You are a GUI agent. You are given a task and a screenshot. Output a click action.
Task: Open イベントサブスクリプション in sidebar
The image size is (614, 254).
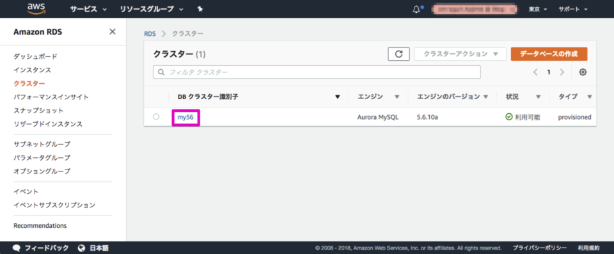[54, 205]
